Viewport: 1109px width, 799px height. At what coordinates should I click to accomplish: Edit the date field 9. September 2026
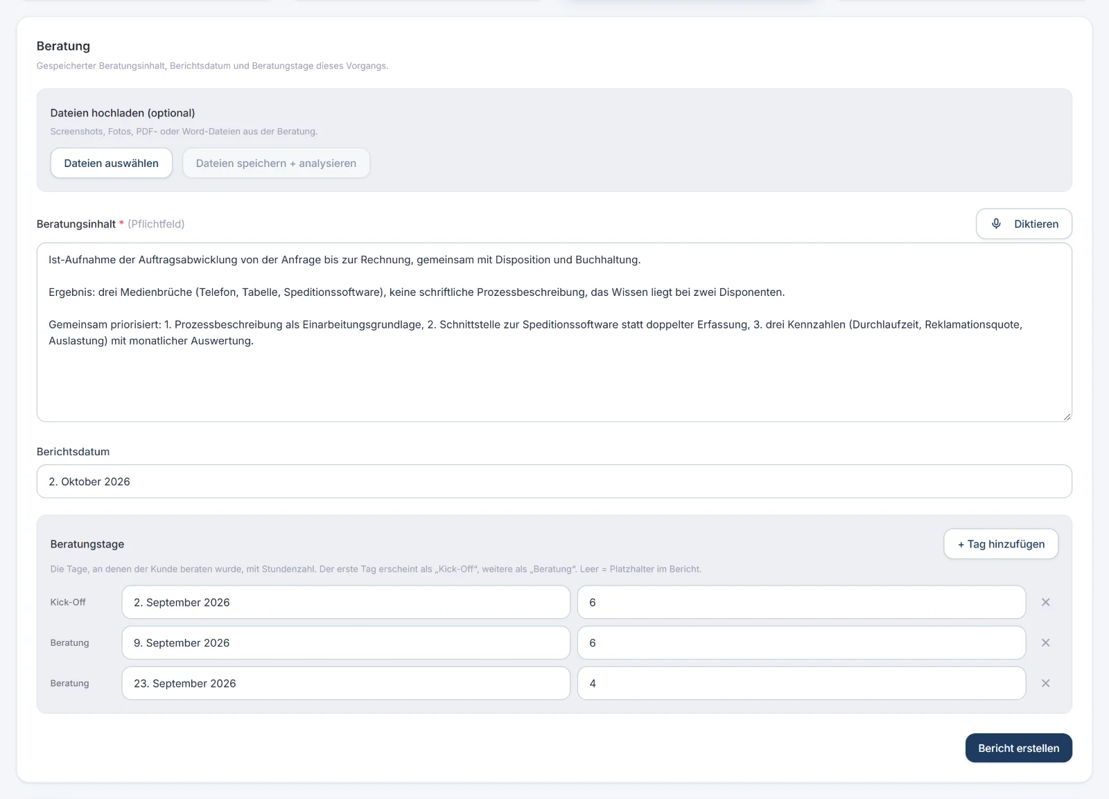pos(346,642)
